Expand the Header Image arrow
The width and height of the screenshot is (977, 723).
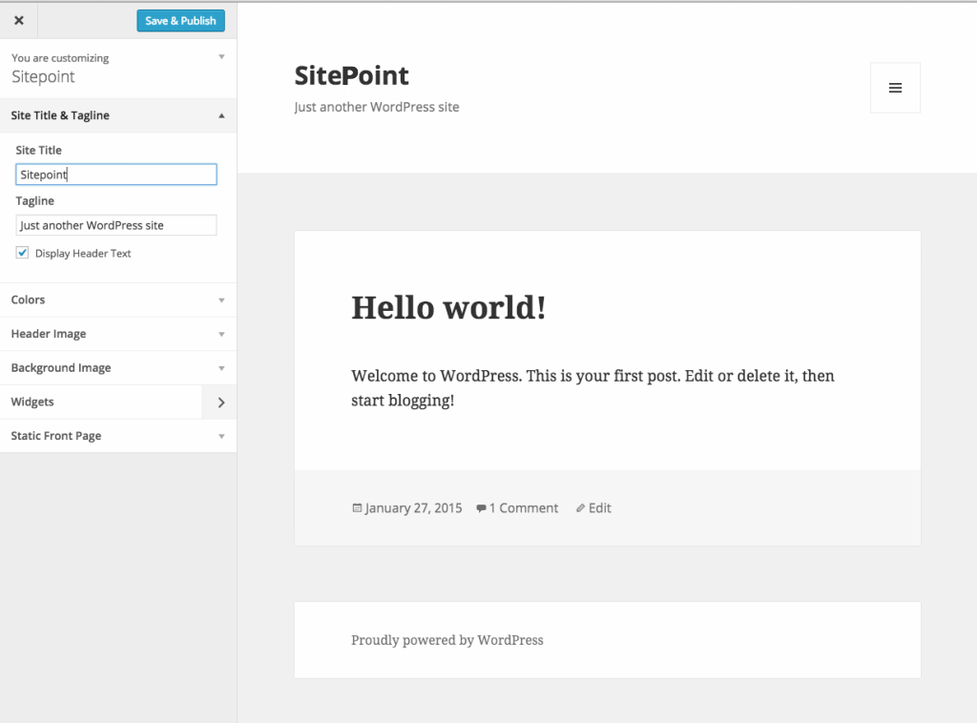point(221,335)
